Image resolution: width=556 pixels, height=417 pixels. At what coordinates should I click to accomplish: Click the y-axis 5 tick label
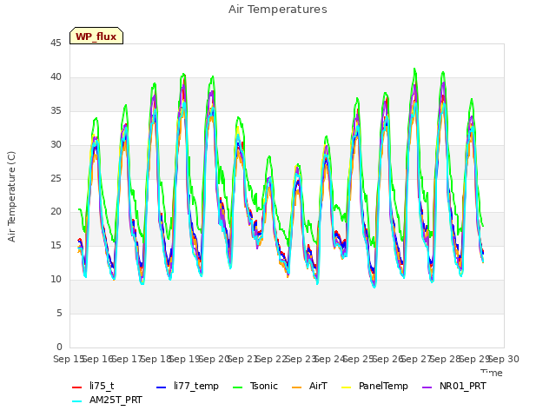click(x=59, y=313)
